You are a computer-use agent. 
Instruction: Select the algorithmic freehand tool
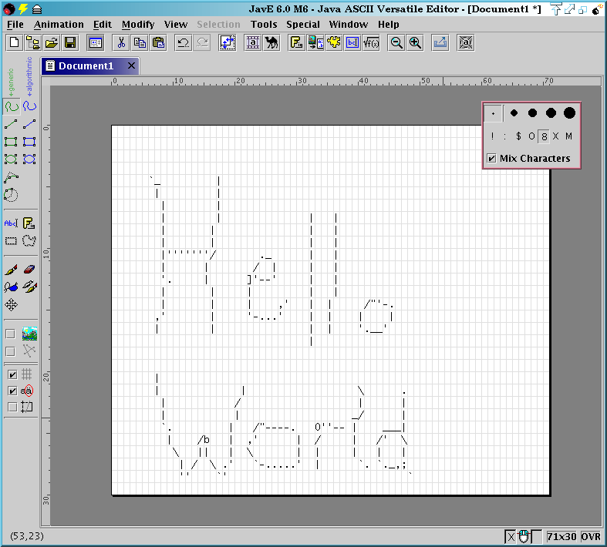pos(29,106)
